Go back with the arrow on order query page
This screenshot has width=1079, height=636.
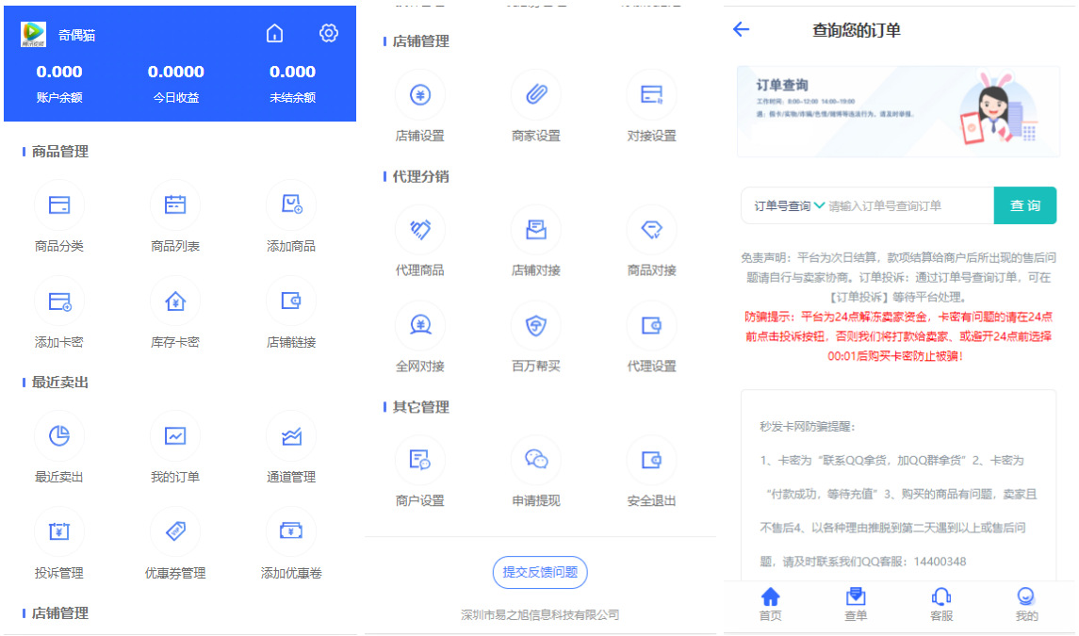click(741, 29)
